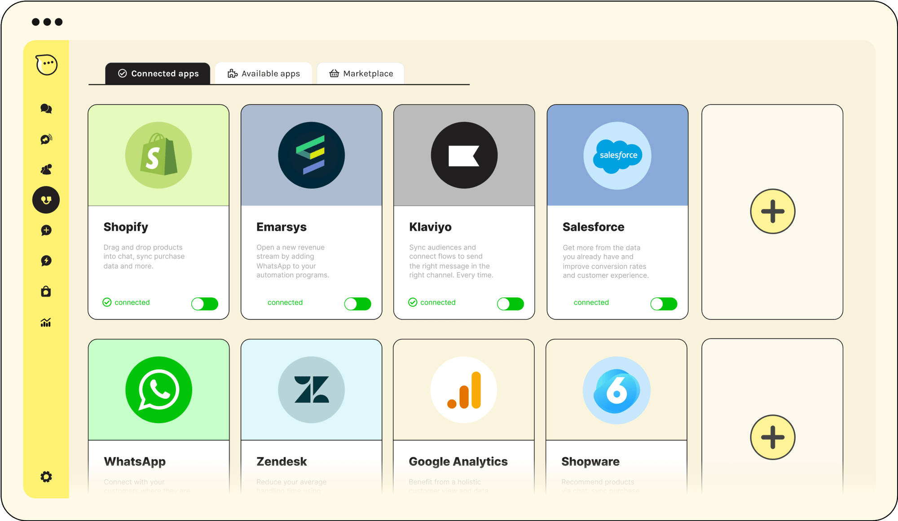The image size is (898, 521).
Task: Click the checkmark icon beside Klaviyo connected
Action: 413,302
